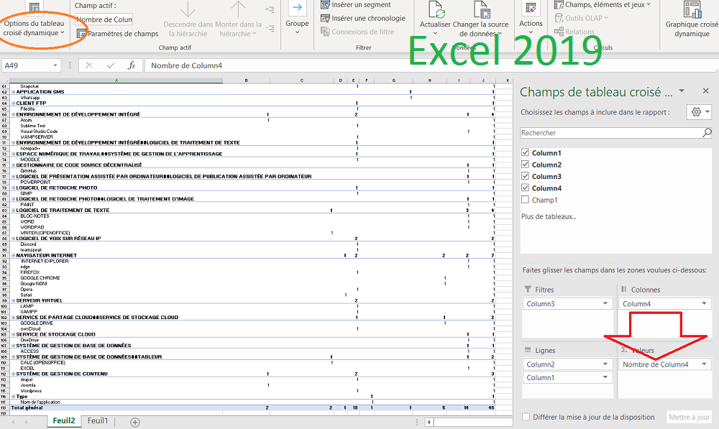The image size is (719, 429).
Task: Click the Actualiser refresh icon
Action: 435,10
